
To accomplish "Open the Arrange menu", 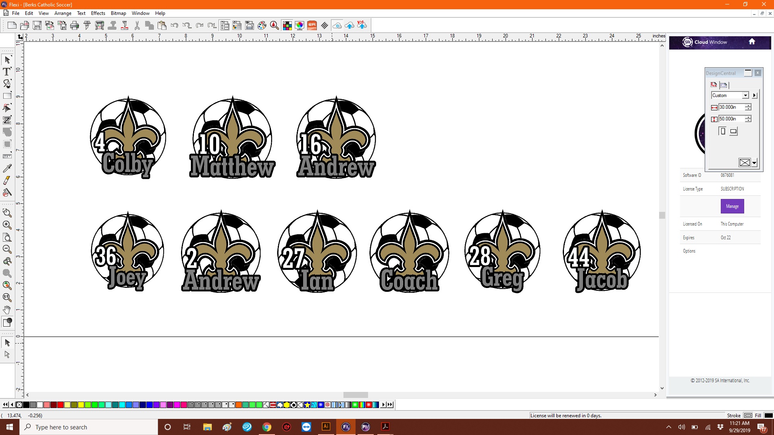I will click(63, 13).
